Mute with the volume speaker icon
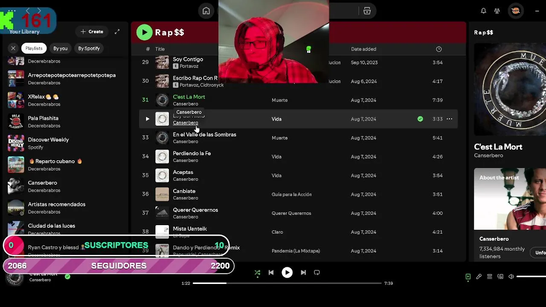Viewport: 546px width, 307px height. point(511,277)
